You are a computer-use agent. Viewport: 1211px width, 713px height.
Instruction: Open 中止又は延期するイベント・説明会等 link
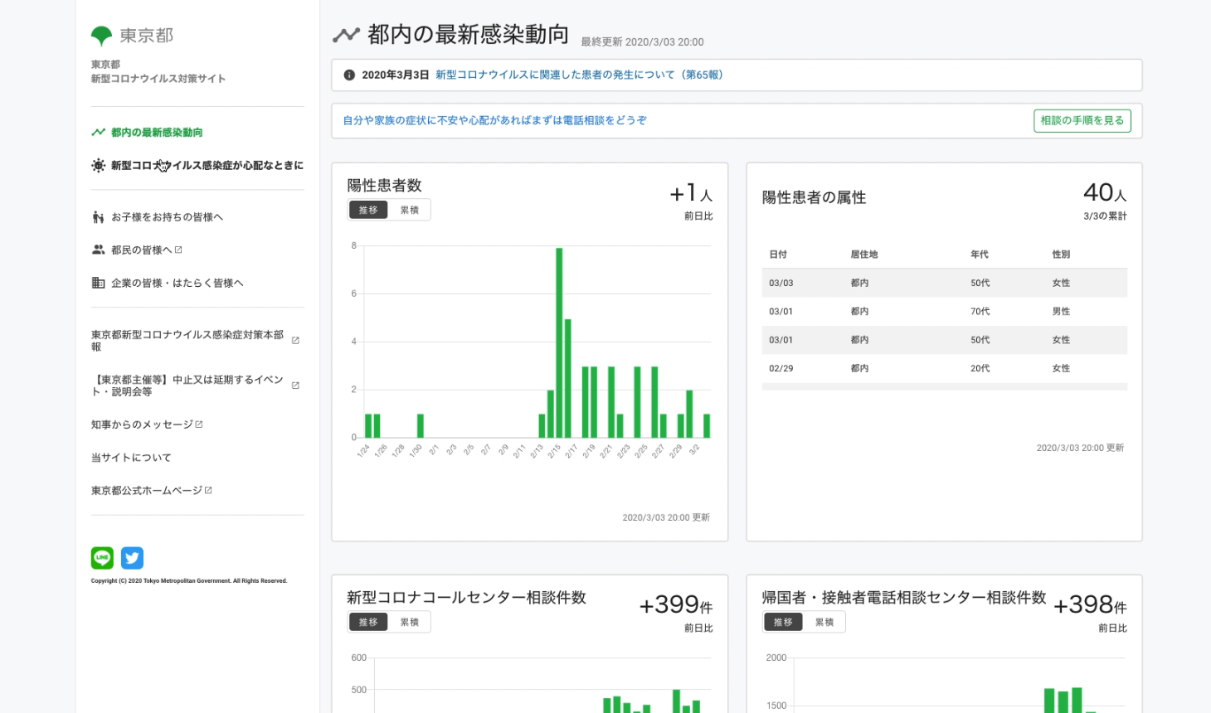(187, 386)
